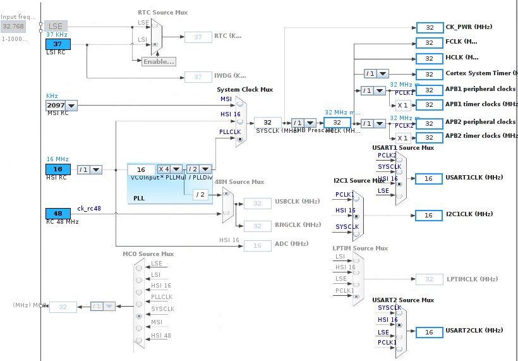518x361 pixels.
Task: Open PLLMul X 4 dropdown
Action: pos(176,169)
